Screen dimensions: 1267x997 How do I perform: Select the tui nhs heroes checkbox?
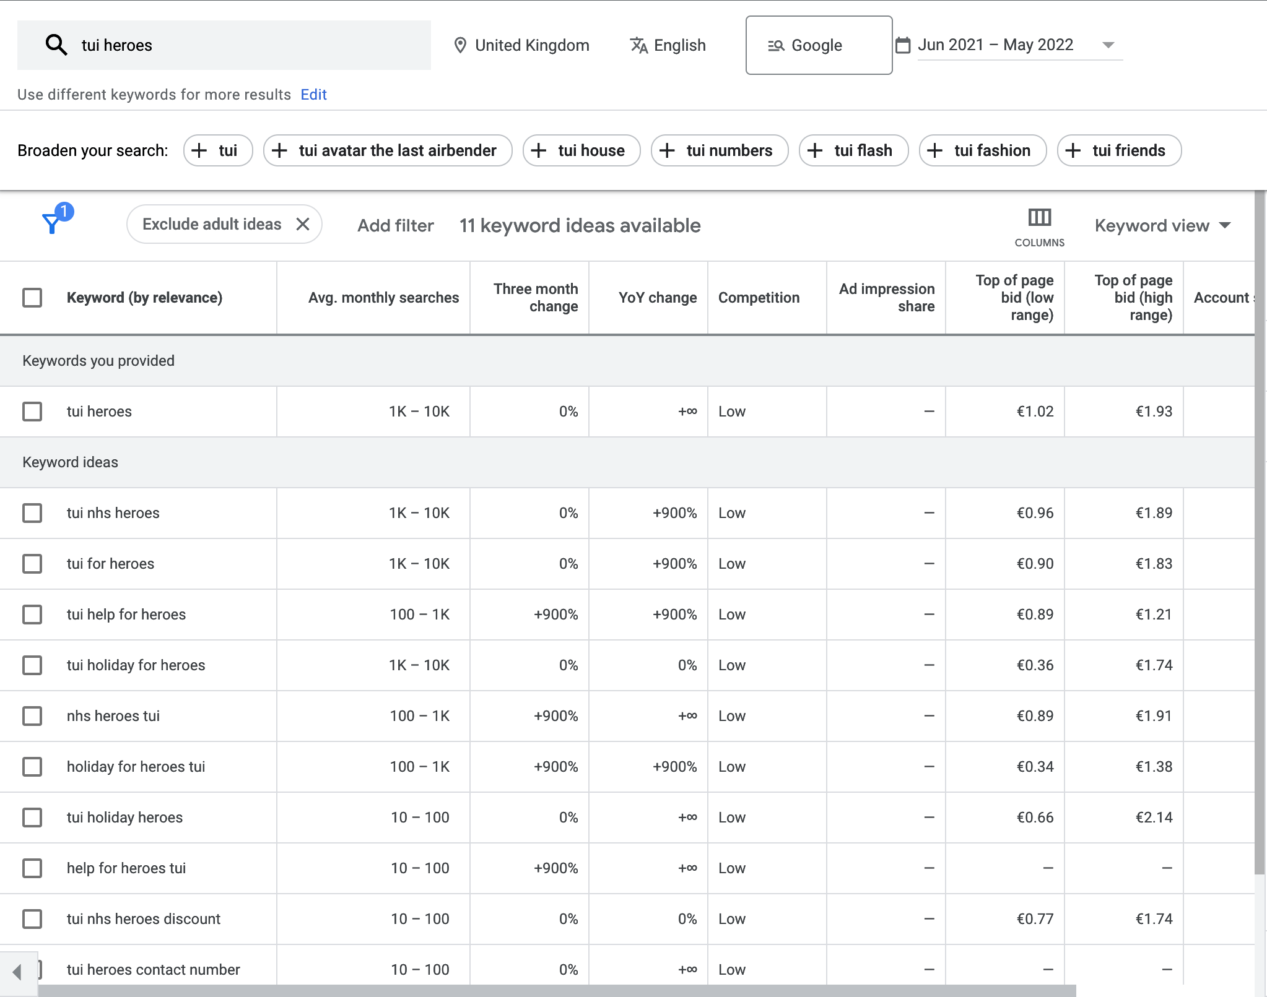click(x=32, y=512)
